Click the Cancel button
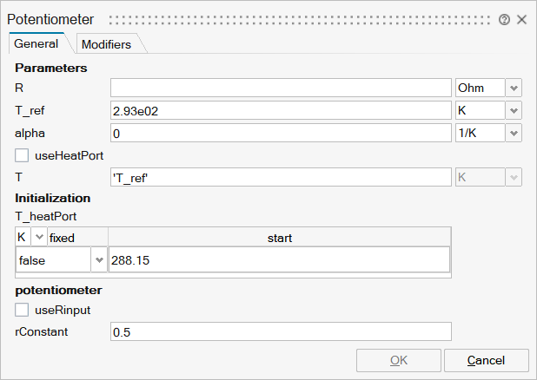Image resolution: width=537 pixels, height=380 pixels. pyautogui.click(x=486, y=360)
